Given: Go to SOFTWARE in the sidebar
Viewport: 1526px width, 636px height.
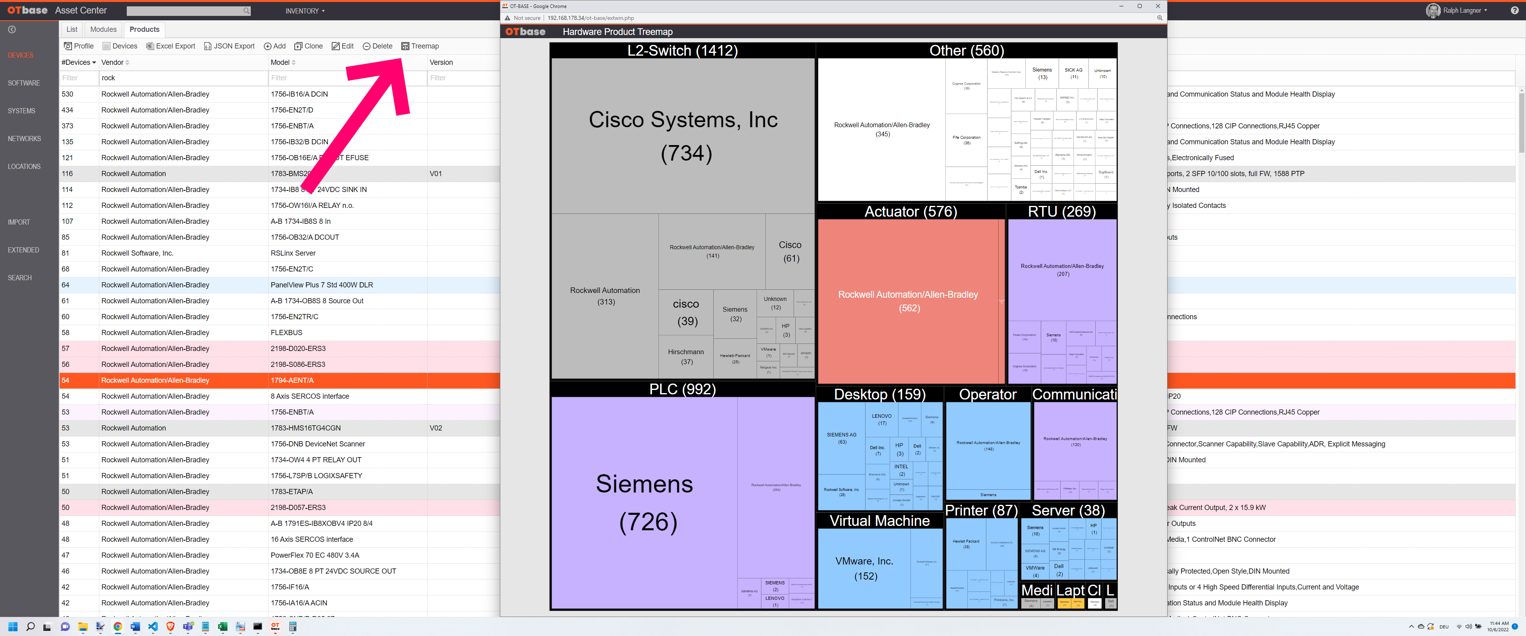Looking at the screenshot, I should 24,83.
